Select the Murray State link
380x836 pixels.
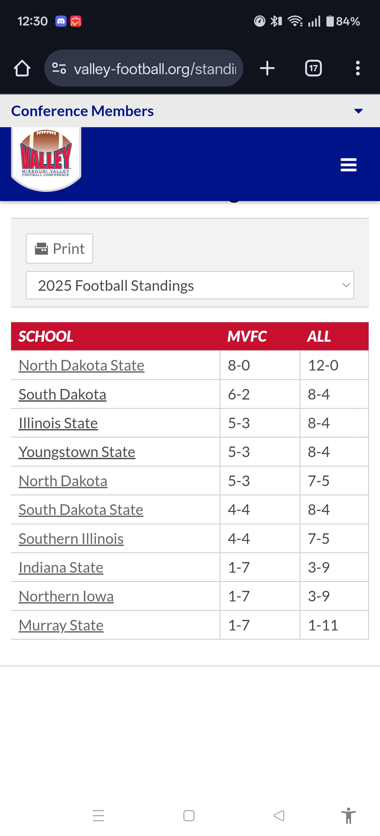point(61,625)
